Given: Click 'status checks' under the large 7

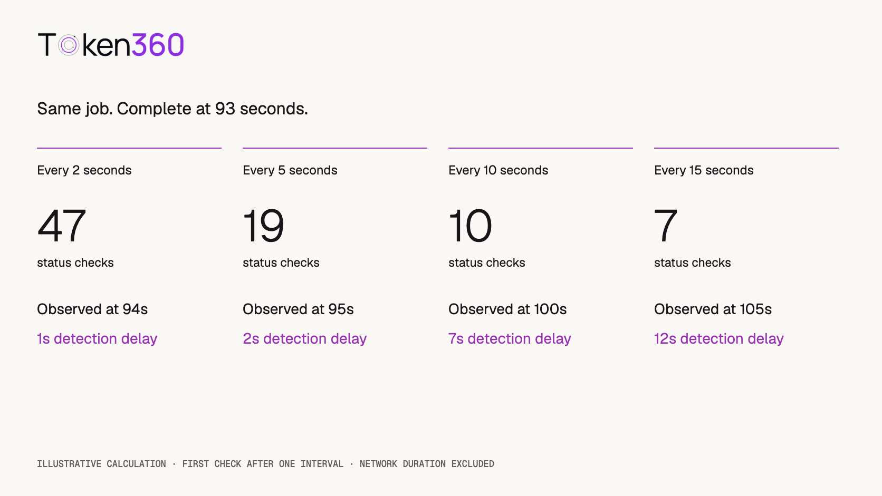Looking at the screenshot, I should coord(693,262).
